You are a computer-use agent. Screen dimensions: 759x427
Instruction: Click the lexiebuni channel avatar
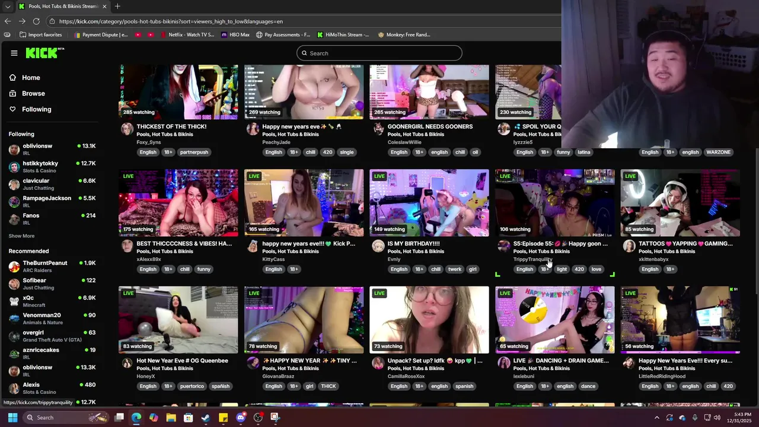(x=504, y=363)
